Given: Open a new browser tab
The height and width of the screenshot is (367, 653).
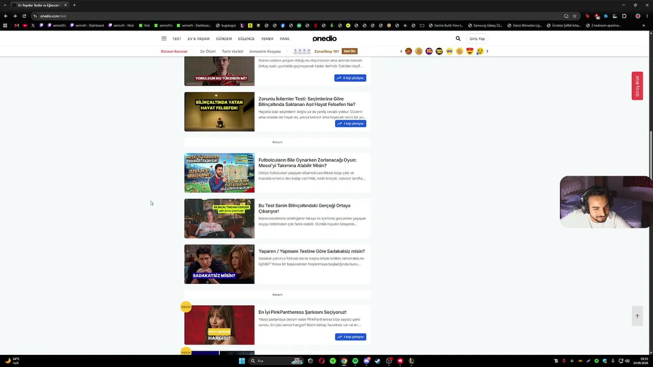Looking at the screenshot, I should pyautogui.click(x=74, y=5).
